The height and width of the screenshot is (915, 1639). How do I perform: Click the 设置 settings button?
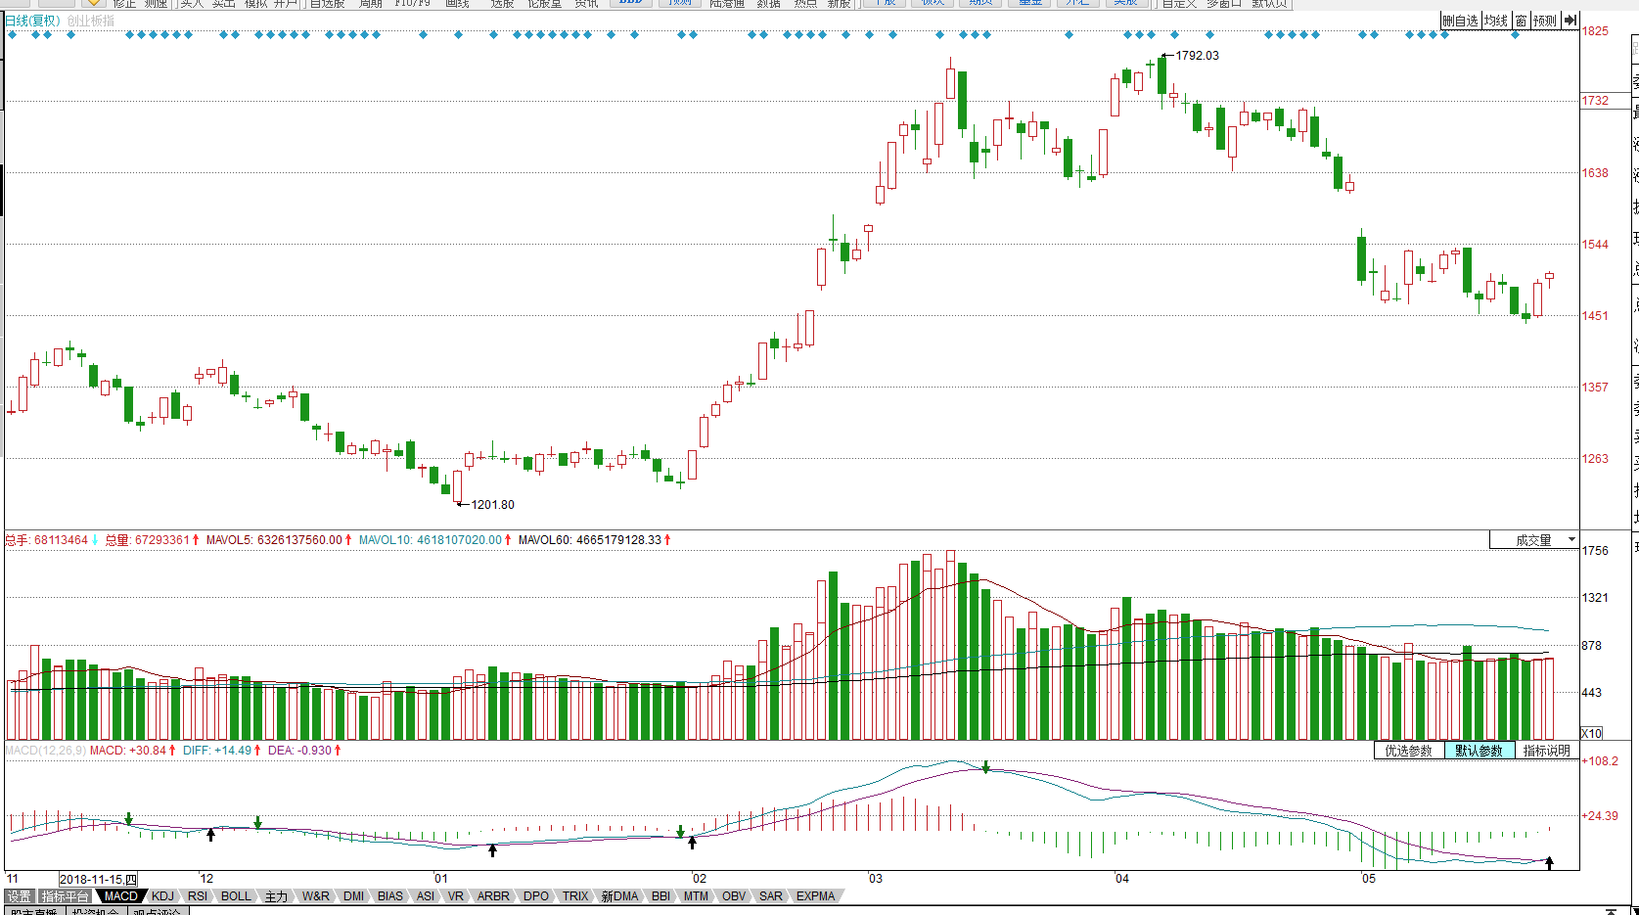pos(20,896)
